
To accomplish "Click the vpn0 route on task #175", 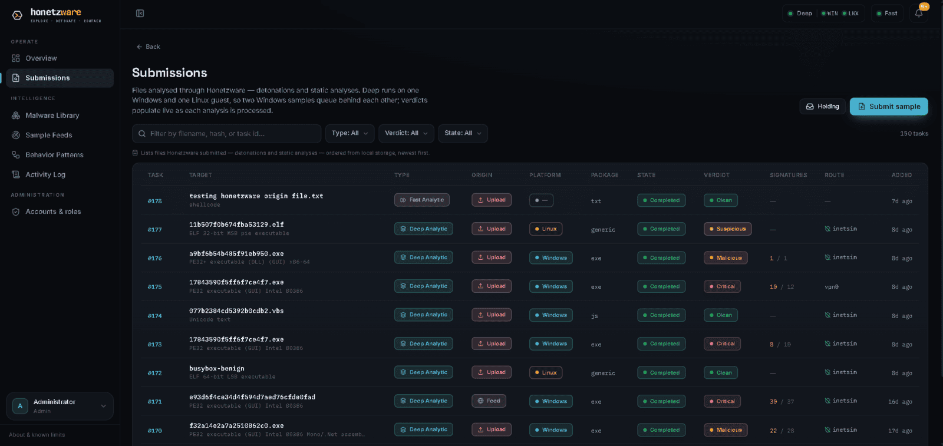I will coord(832,287).
